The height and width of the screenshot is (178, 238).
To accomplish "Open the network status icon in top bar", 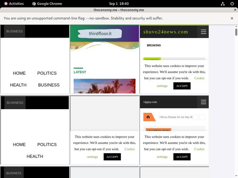I will coord(223,4).
